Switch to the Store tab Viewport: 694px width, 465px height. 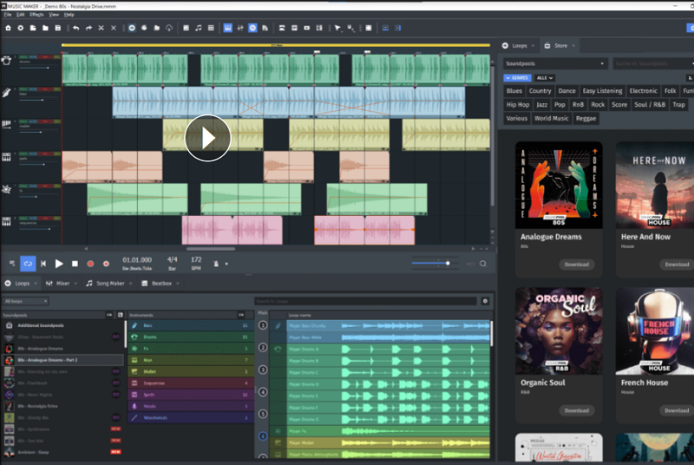pyautogui.click(x=560, y=46)
